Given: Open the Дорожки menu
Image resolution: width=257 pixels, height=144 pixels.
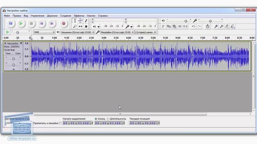Looking at the screenshot, I should click(x=52, y=16).
